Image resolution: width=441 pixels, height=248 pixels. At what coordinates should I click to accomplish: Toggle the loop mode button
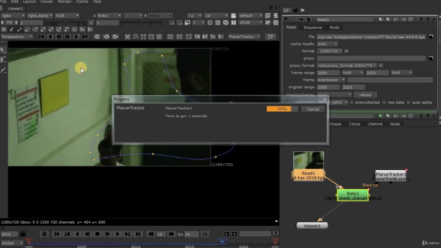205,234
